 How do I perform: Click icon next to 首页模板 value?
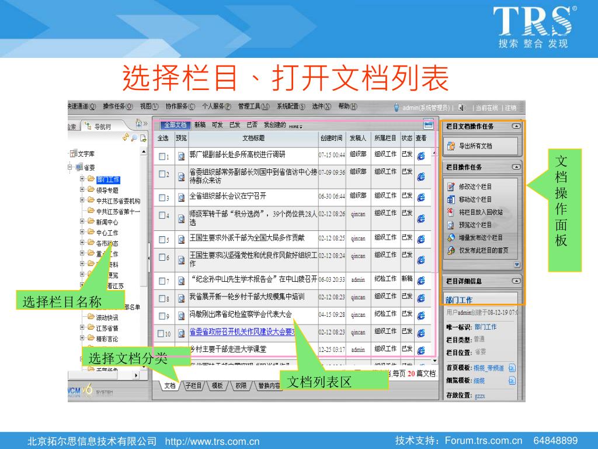tap(512, 368)
